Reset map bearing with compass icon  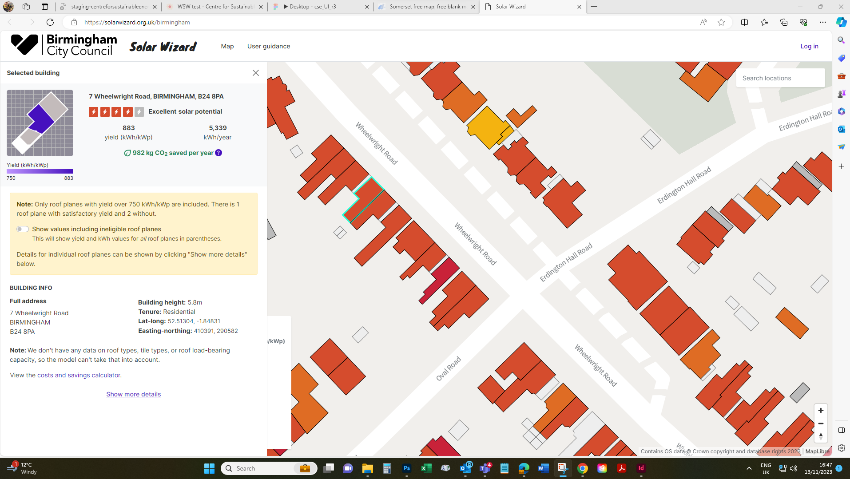point(821,436)
